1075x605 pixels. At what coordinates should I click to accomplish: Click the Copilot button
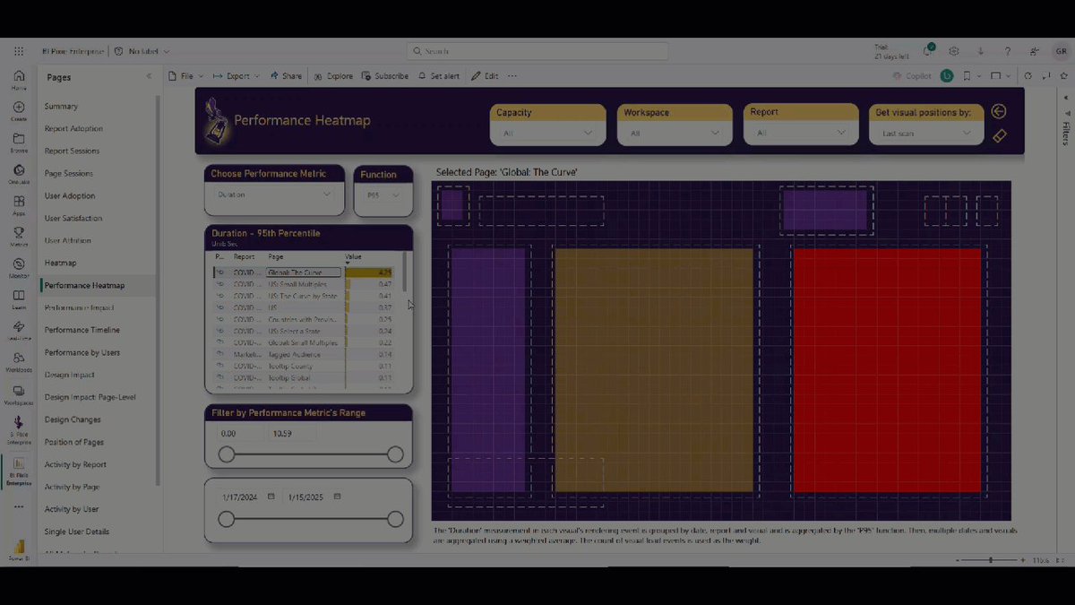[x=912, y=76]
